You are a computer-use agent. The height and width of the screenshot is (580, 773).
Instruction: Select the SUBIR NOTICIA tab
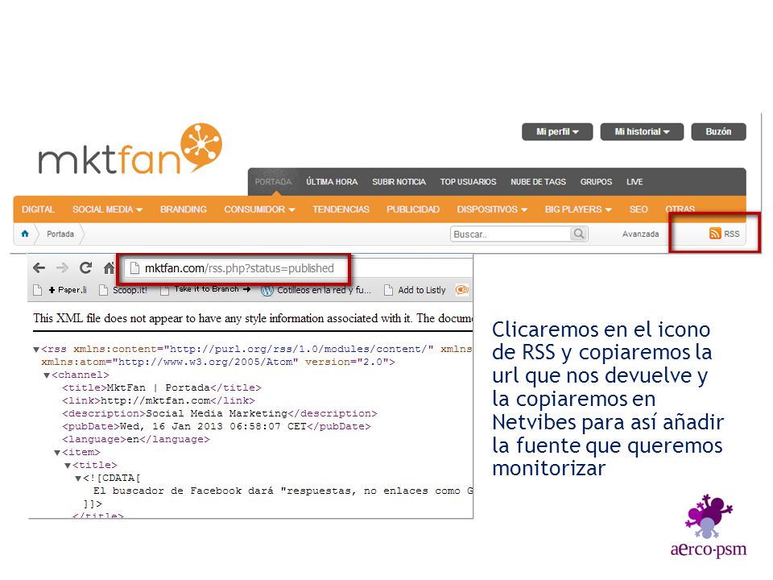[399, 182]
